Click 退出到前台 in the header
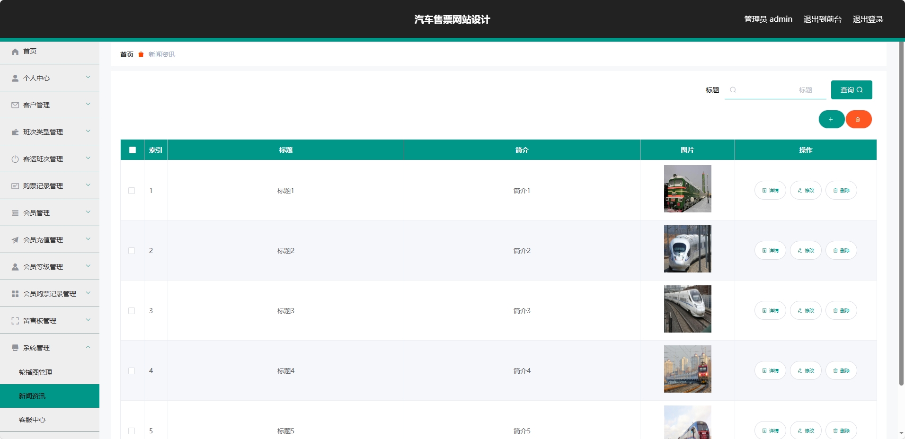The image size is (905, 439). coord(823,19)
